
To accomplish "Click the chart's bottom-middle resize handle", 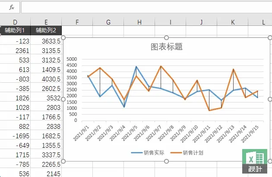I will tap(167, 161).
